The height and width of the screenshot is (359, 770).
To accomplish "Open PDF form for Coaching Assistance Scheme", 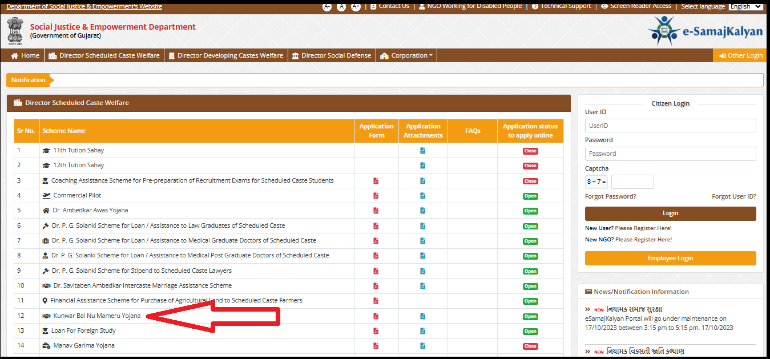I will [x=376, y=181].
